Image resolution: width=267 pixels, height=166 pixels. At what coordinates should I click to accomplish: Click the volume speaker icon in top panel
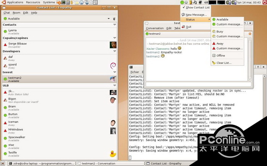(x=206, y=2)
